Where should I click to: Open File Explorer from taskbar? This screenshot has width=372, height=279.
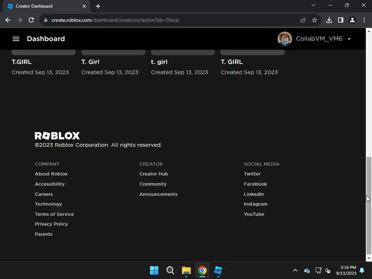pyautogui.click(x=186, y=270)
